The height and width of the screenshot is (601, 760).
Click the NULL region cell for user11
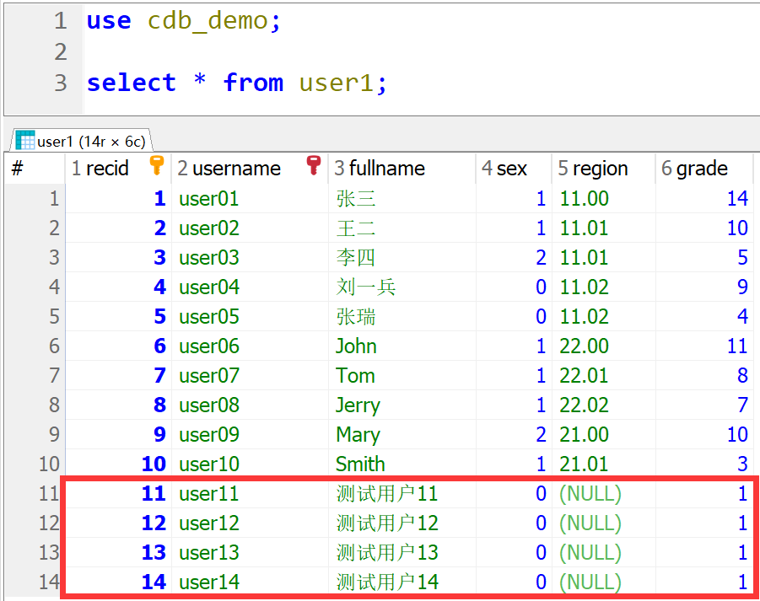590,494
